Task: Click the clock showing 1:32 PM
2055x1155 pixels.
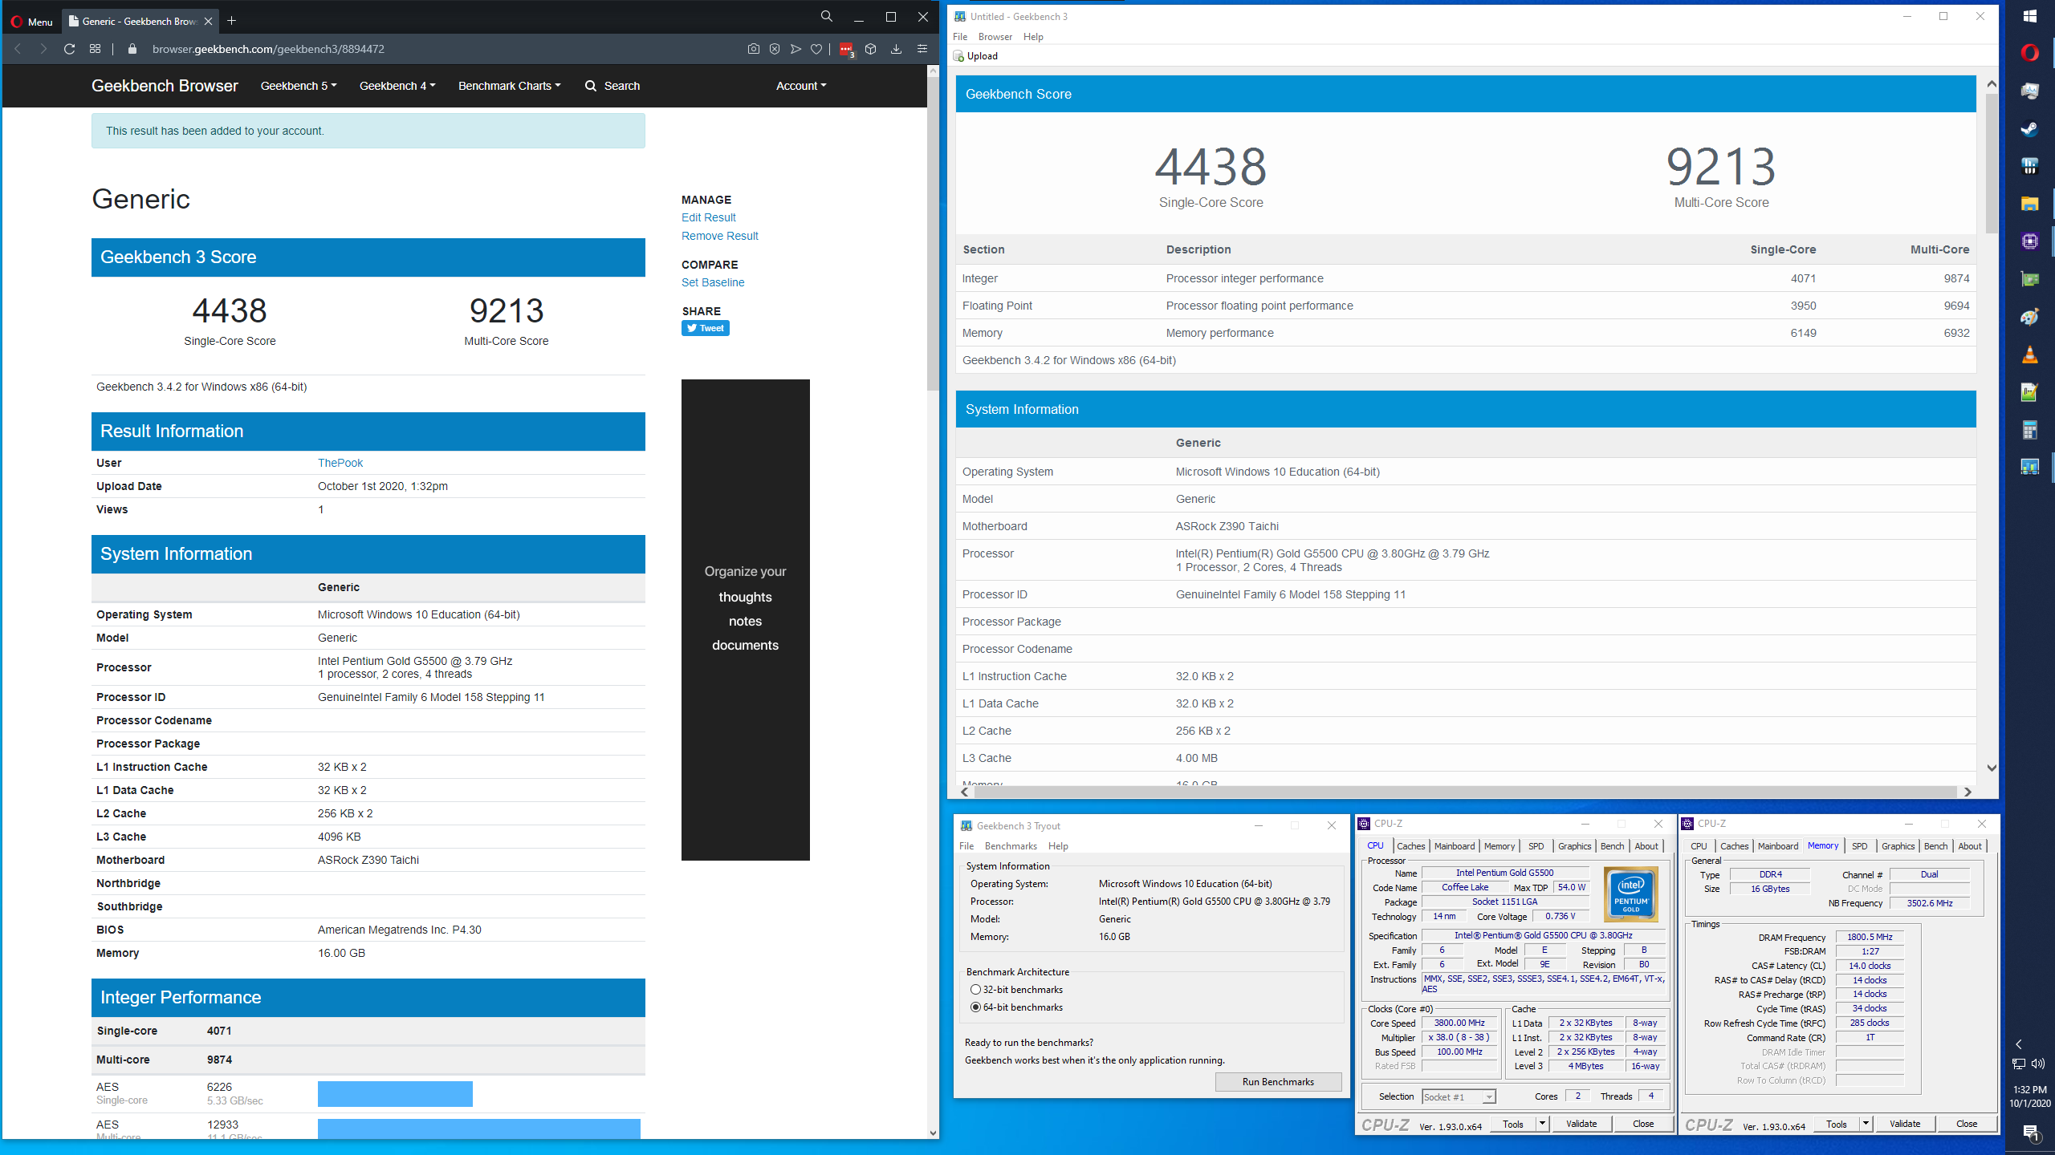Action: click(x=2030, y=1090)
